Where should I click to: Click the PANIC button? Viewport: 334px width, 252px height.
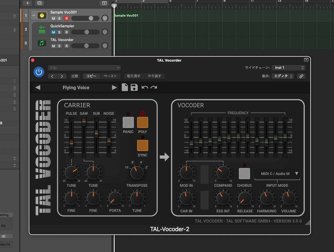(128, 122)
